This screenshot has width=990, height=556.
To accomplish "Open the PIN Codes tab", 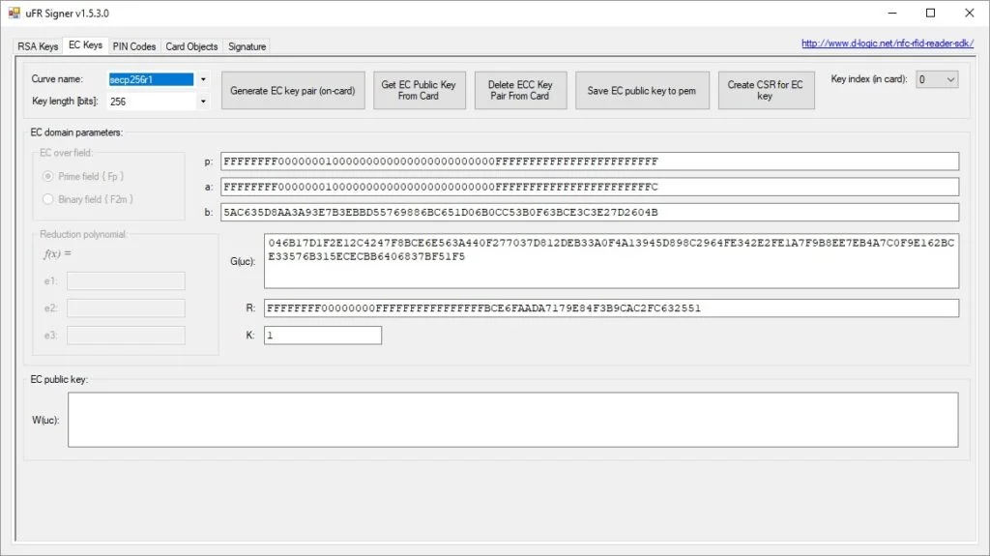I will tap(133, 46).
